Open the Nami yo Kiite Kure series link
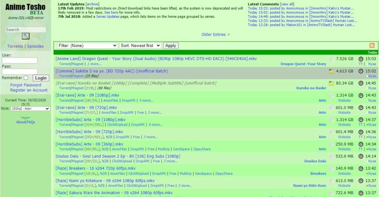Image resolution: width=379 pixels, height=197 pixels. coord(309,185)
